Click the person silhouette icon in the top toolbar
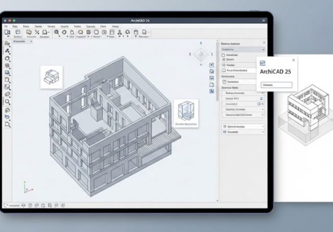Screen dimensions: 333x232 click(120, 32)
